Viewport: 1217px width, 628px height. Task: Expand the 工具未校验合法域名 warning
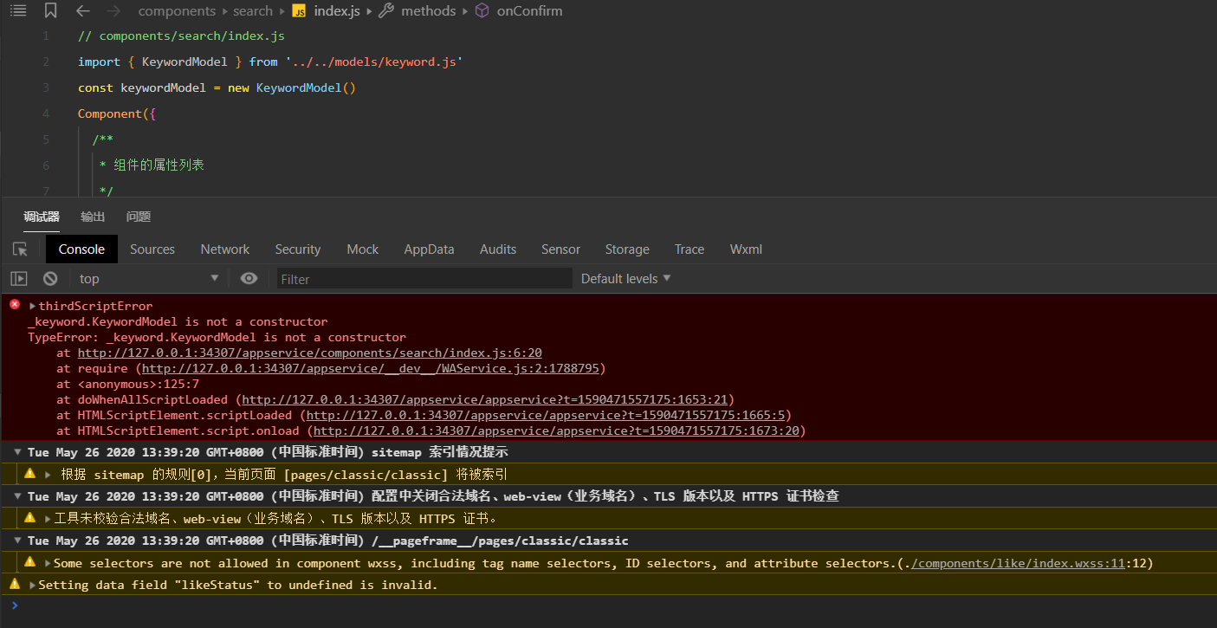click(48, 519)
